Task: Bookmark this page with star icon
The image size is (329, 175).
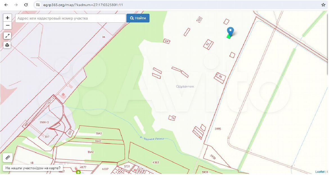Action: 323,5
